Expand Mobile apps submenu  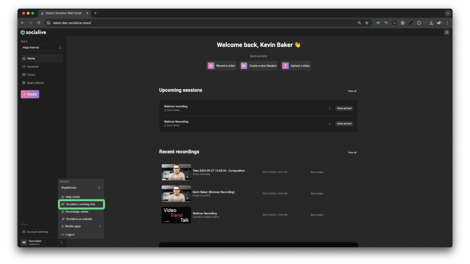click(x=81, y=226)
